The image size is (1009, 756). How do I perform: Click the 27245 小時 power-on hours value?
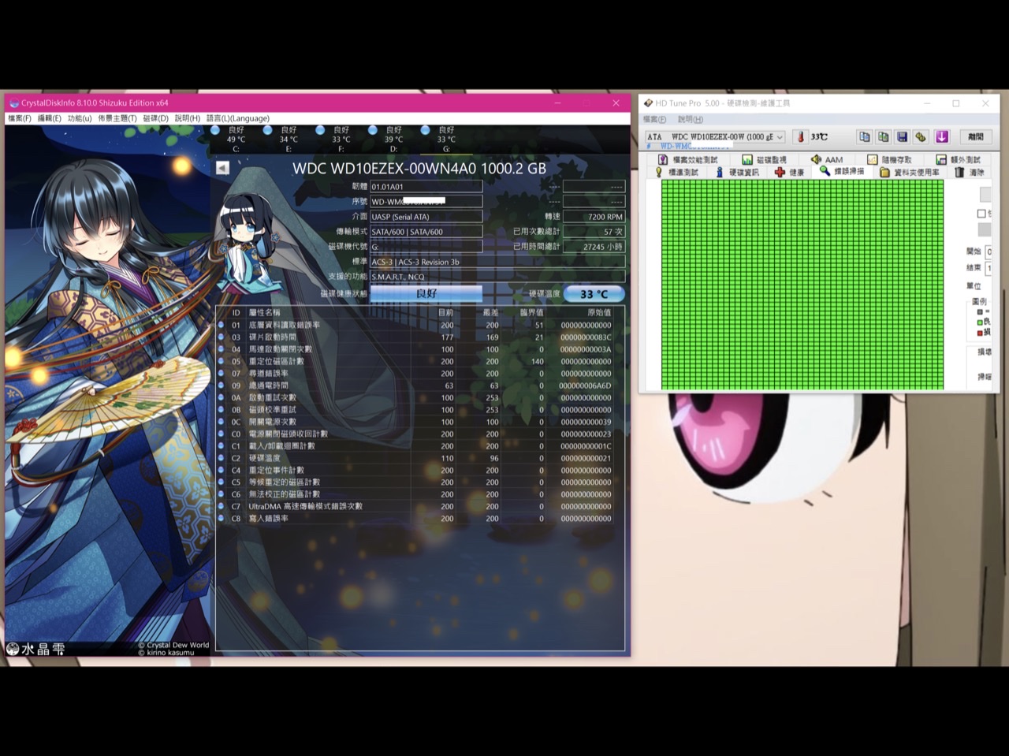tap(594, 247)
